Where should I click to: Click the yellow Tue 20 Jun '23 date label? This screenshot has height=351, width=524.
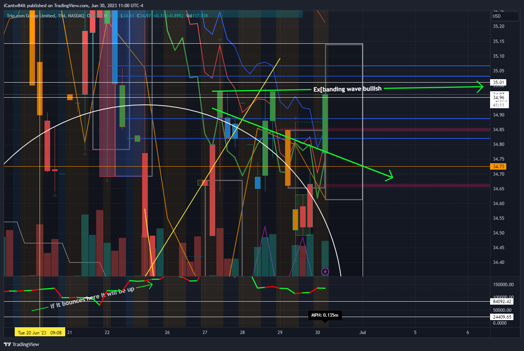click(x=40, y=333)
